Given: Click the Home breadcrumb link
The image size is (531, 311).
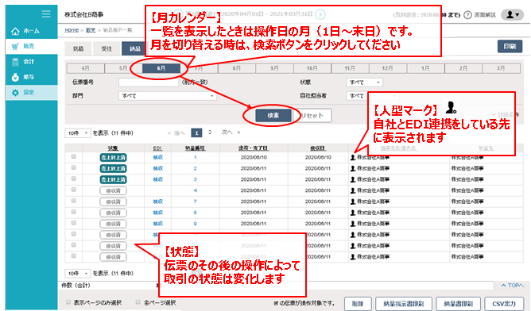Looking at the screenshot, I should [x=72, y=30].
